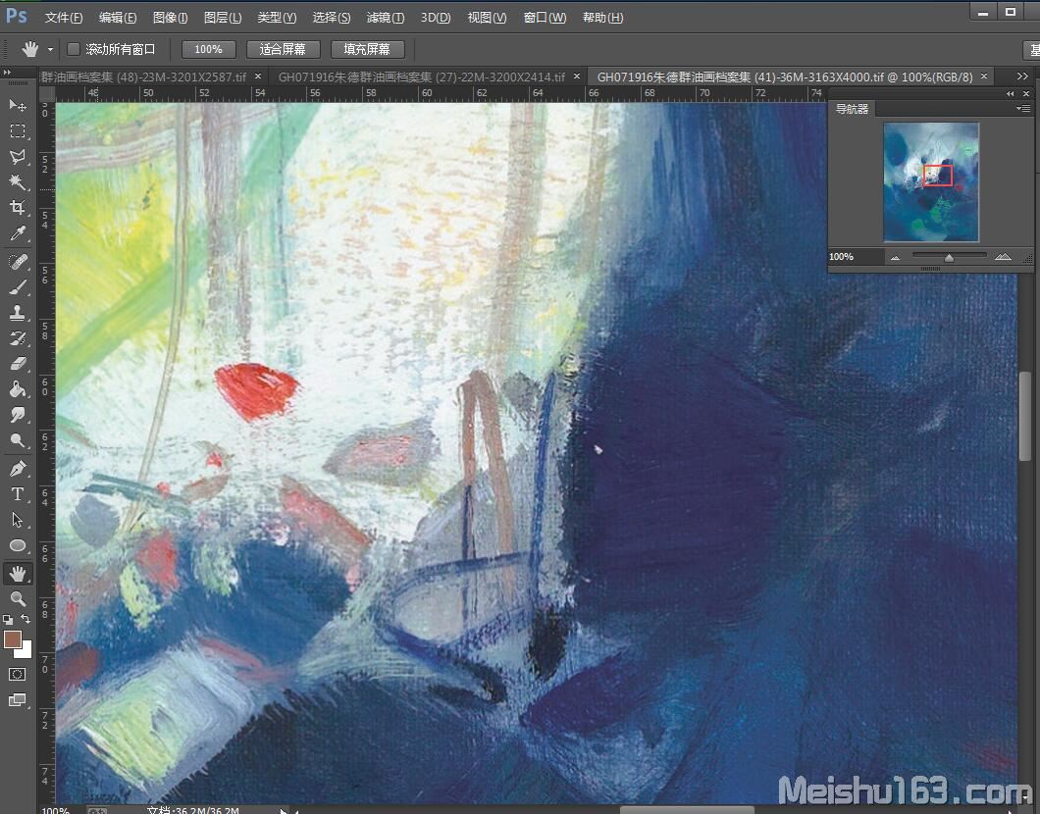Image resolution: width=1040 pixels, height=814 pixels.
Task: Change screen mode icon
Action: [x=18, y=700]
